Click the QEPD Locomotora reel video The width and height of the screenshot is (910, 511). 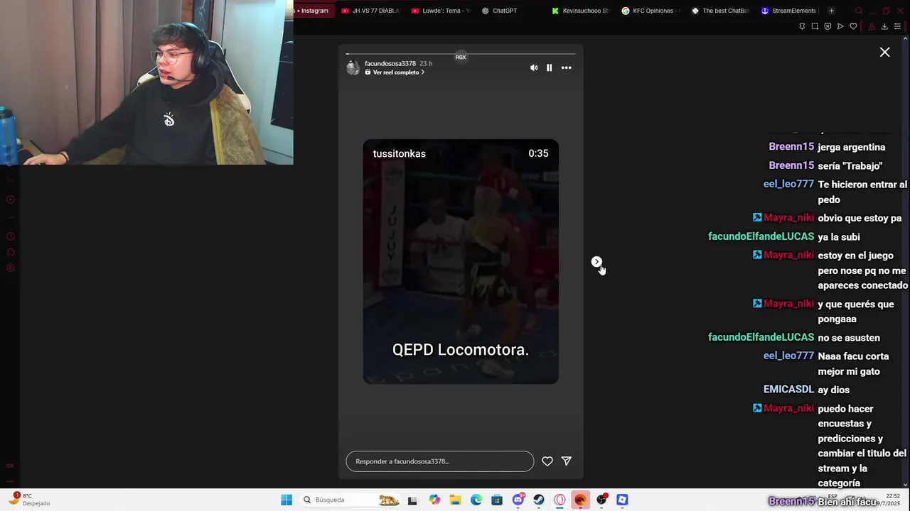(461, 261)
